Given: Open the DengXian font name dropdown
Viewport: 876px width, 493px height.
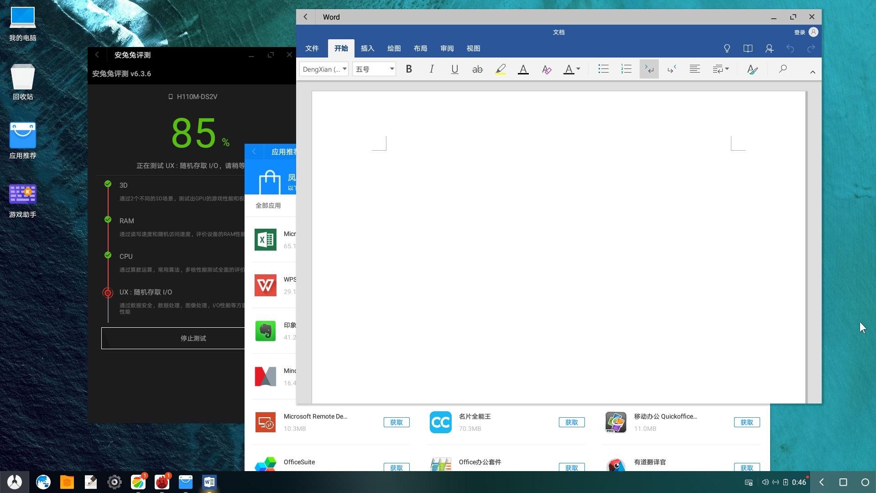Looking at the screenshot, I should 324,69.
